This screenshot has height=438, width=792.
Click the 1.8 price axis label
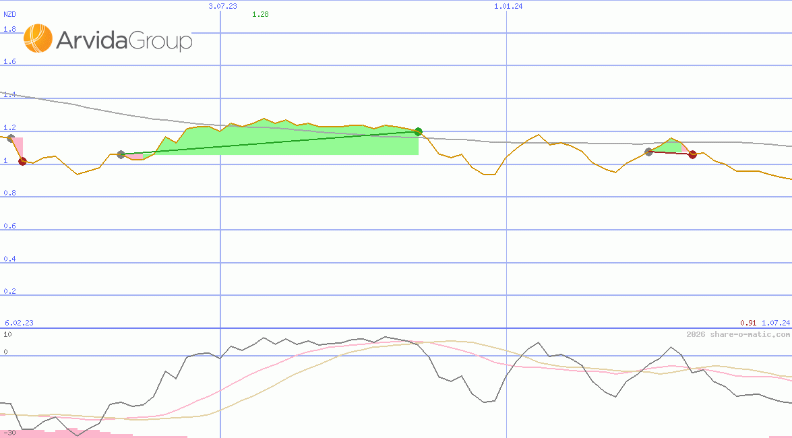pos(9,29)
